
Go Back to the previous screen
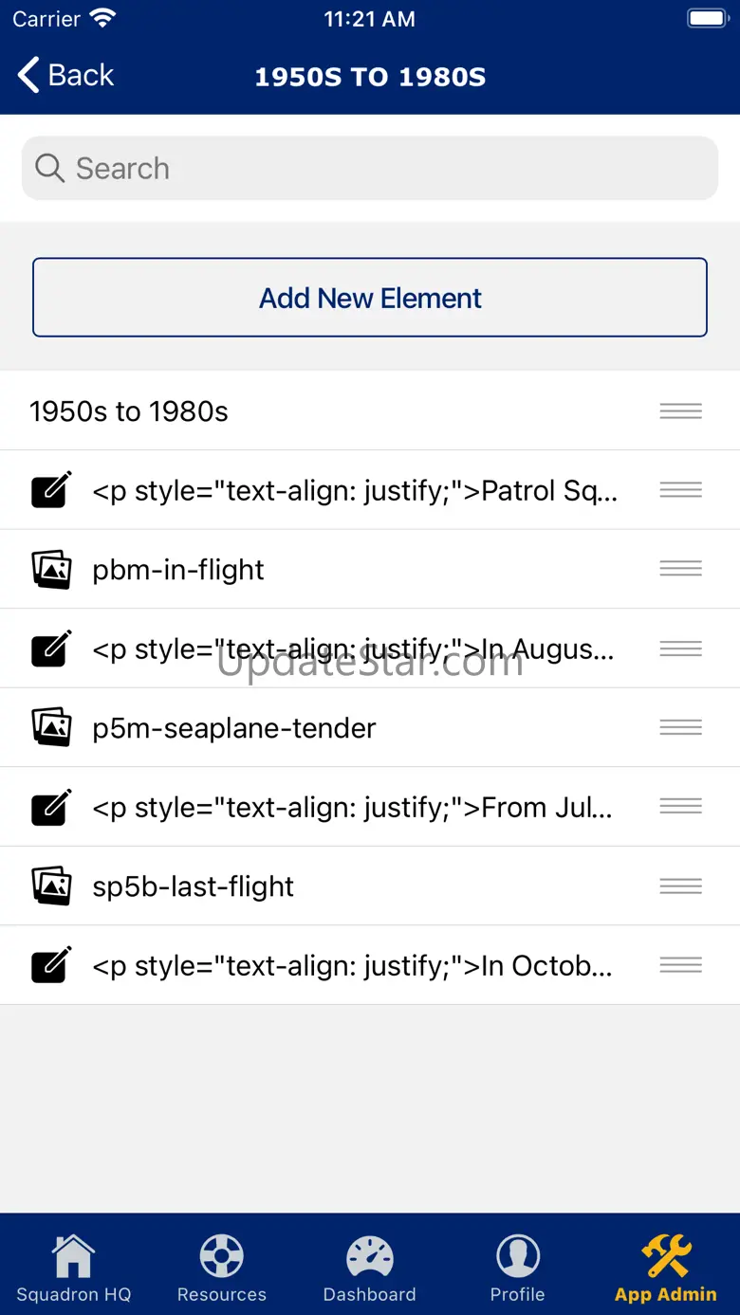(66, 76)
